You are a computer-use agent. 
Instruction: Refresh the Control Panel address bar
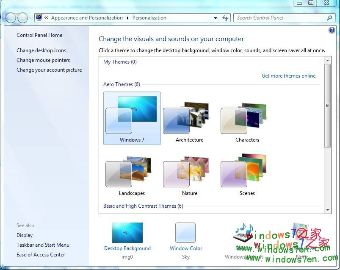pyautogui.click(x=225, y=18)
